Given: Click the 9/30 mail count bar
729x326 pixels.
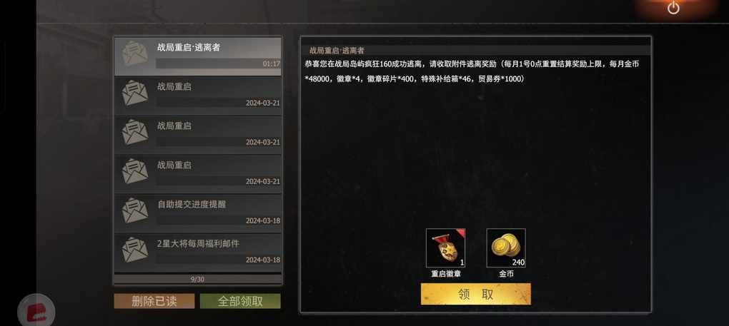Looking at the screenshot, I should click(197, 279).
